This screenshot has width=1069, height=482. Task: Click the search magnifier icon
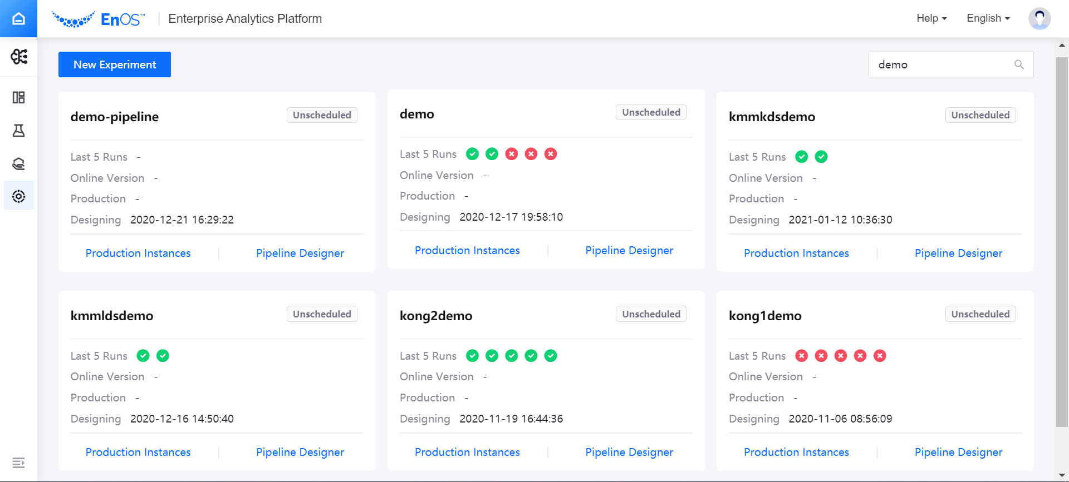[x=1019, y=64]
